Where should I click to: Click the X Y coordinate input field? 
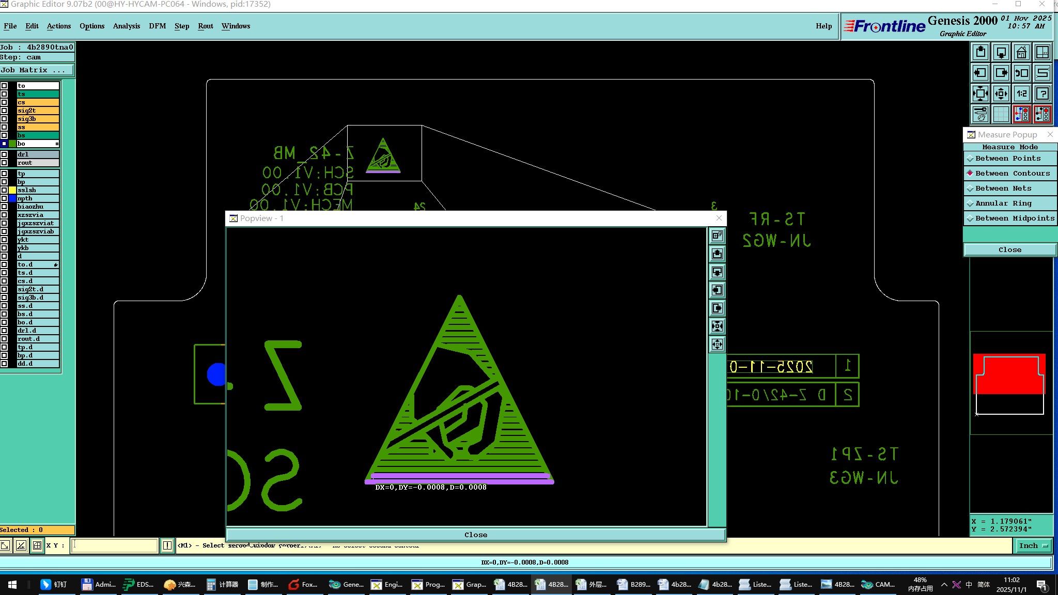coord(115,545)
